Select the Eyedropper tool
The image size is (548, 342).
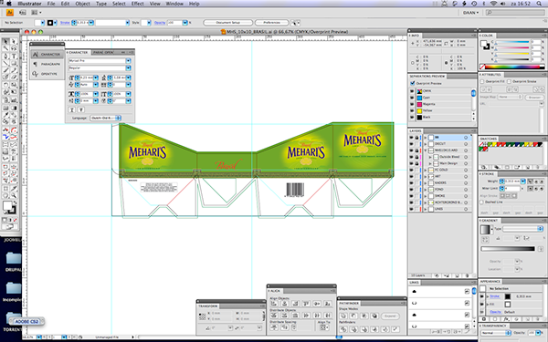[x=6, y=115]
